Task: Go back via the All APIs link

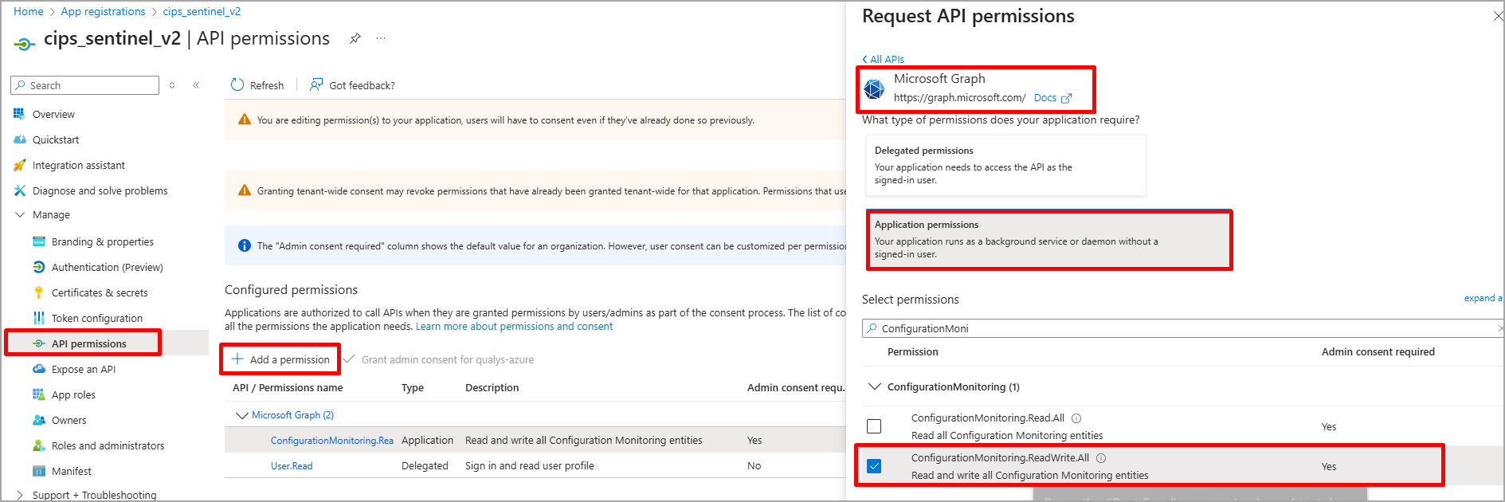Action: coord(883,59)
